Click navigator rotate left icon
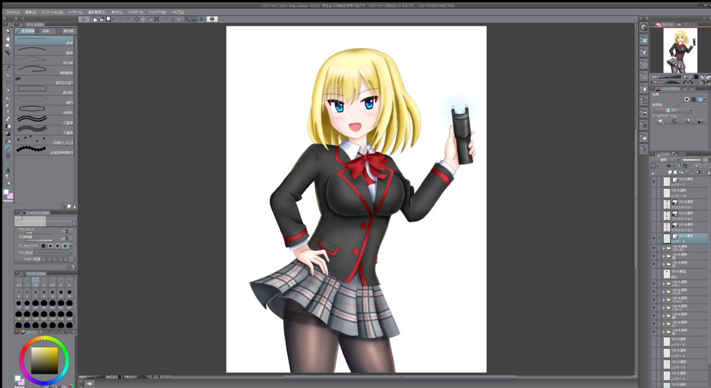 tap(686, 83)
